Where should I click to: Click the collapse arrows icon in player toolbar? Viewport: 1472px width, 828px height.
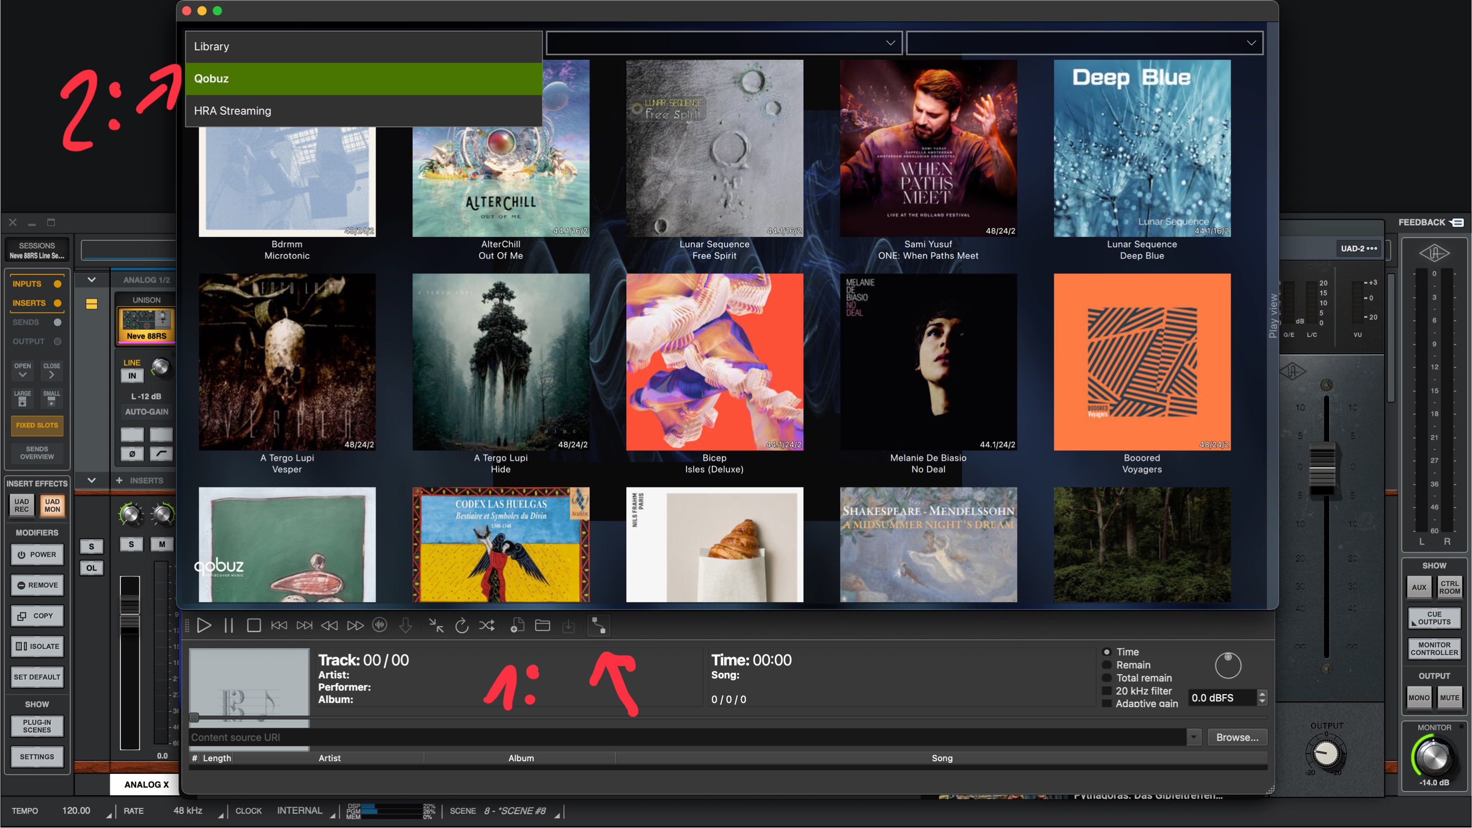tap(436, 626)
